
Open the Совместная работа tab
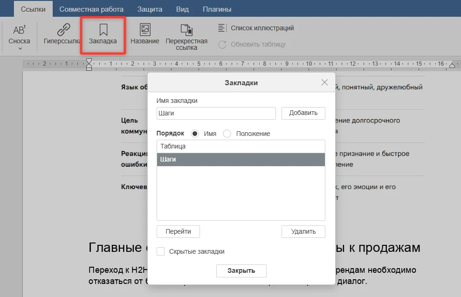point(91,9)
